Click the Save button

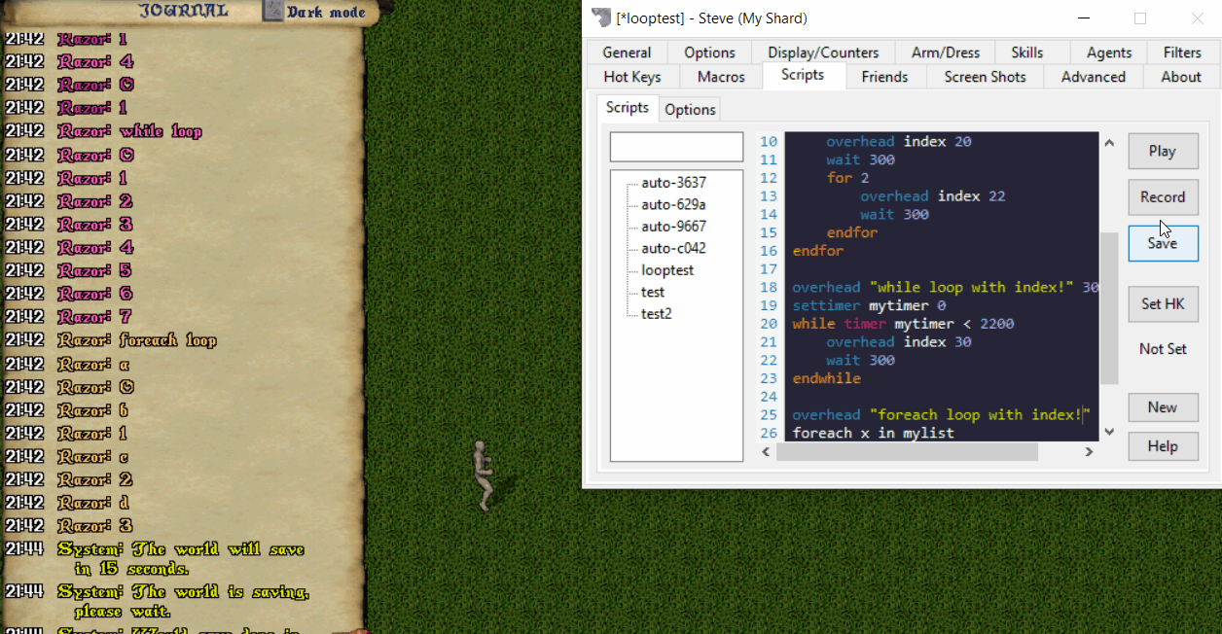[x=1163, y=243]
